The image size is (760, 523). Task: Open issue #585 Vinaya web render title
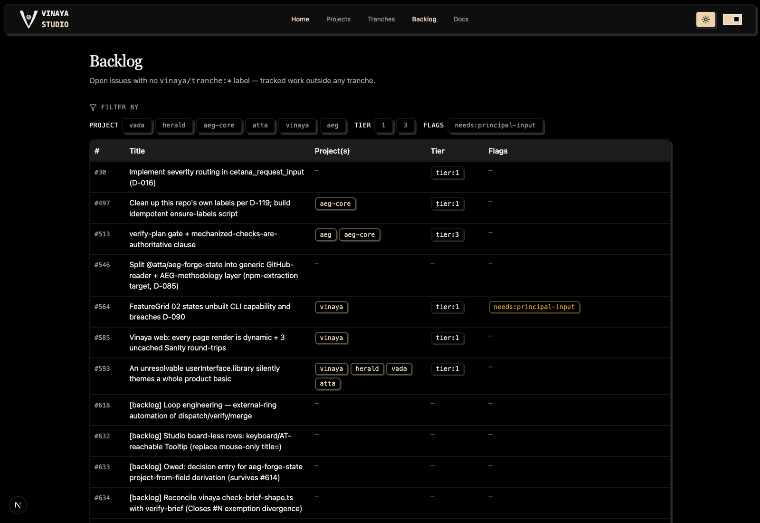click(207, 343)
